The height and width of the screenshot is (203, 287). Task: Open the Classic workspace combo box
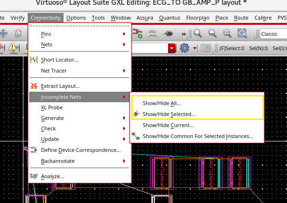274,34
